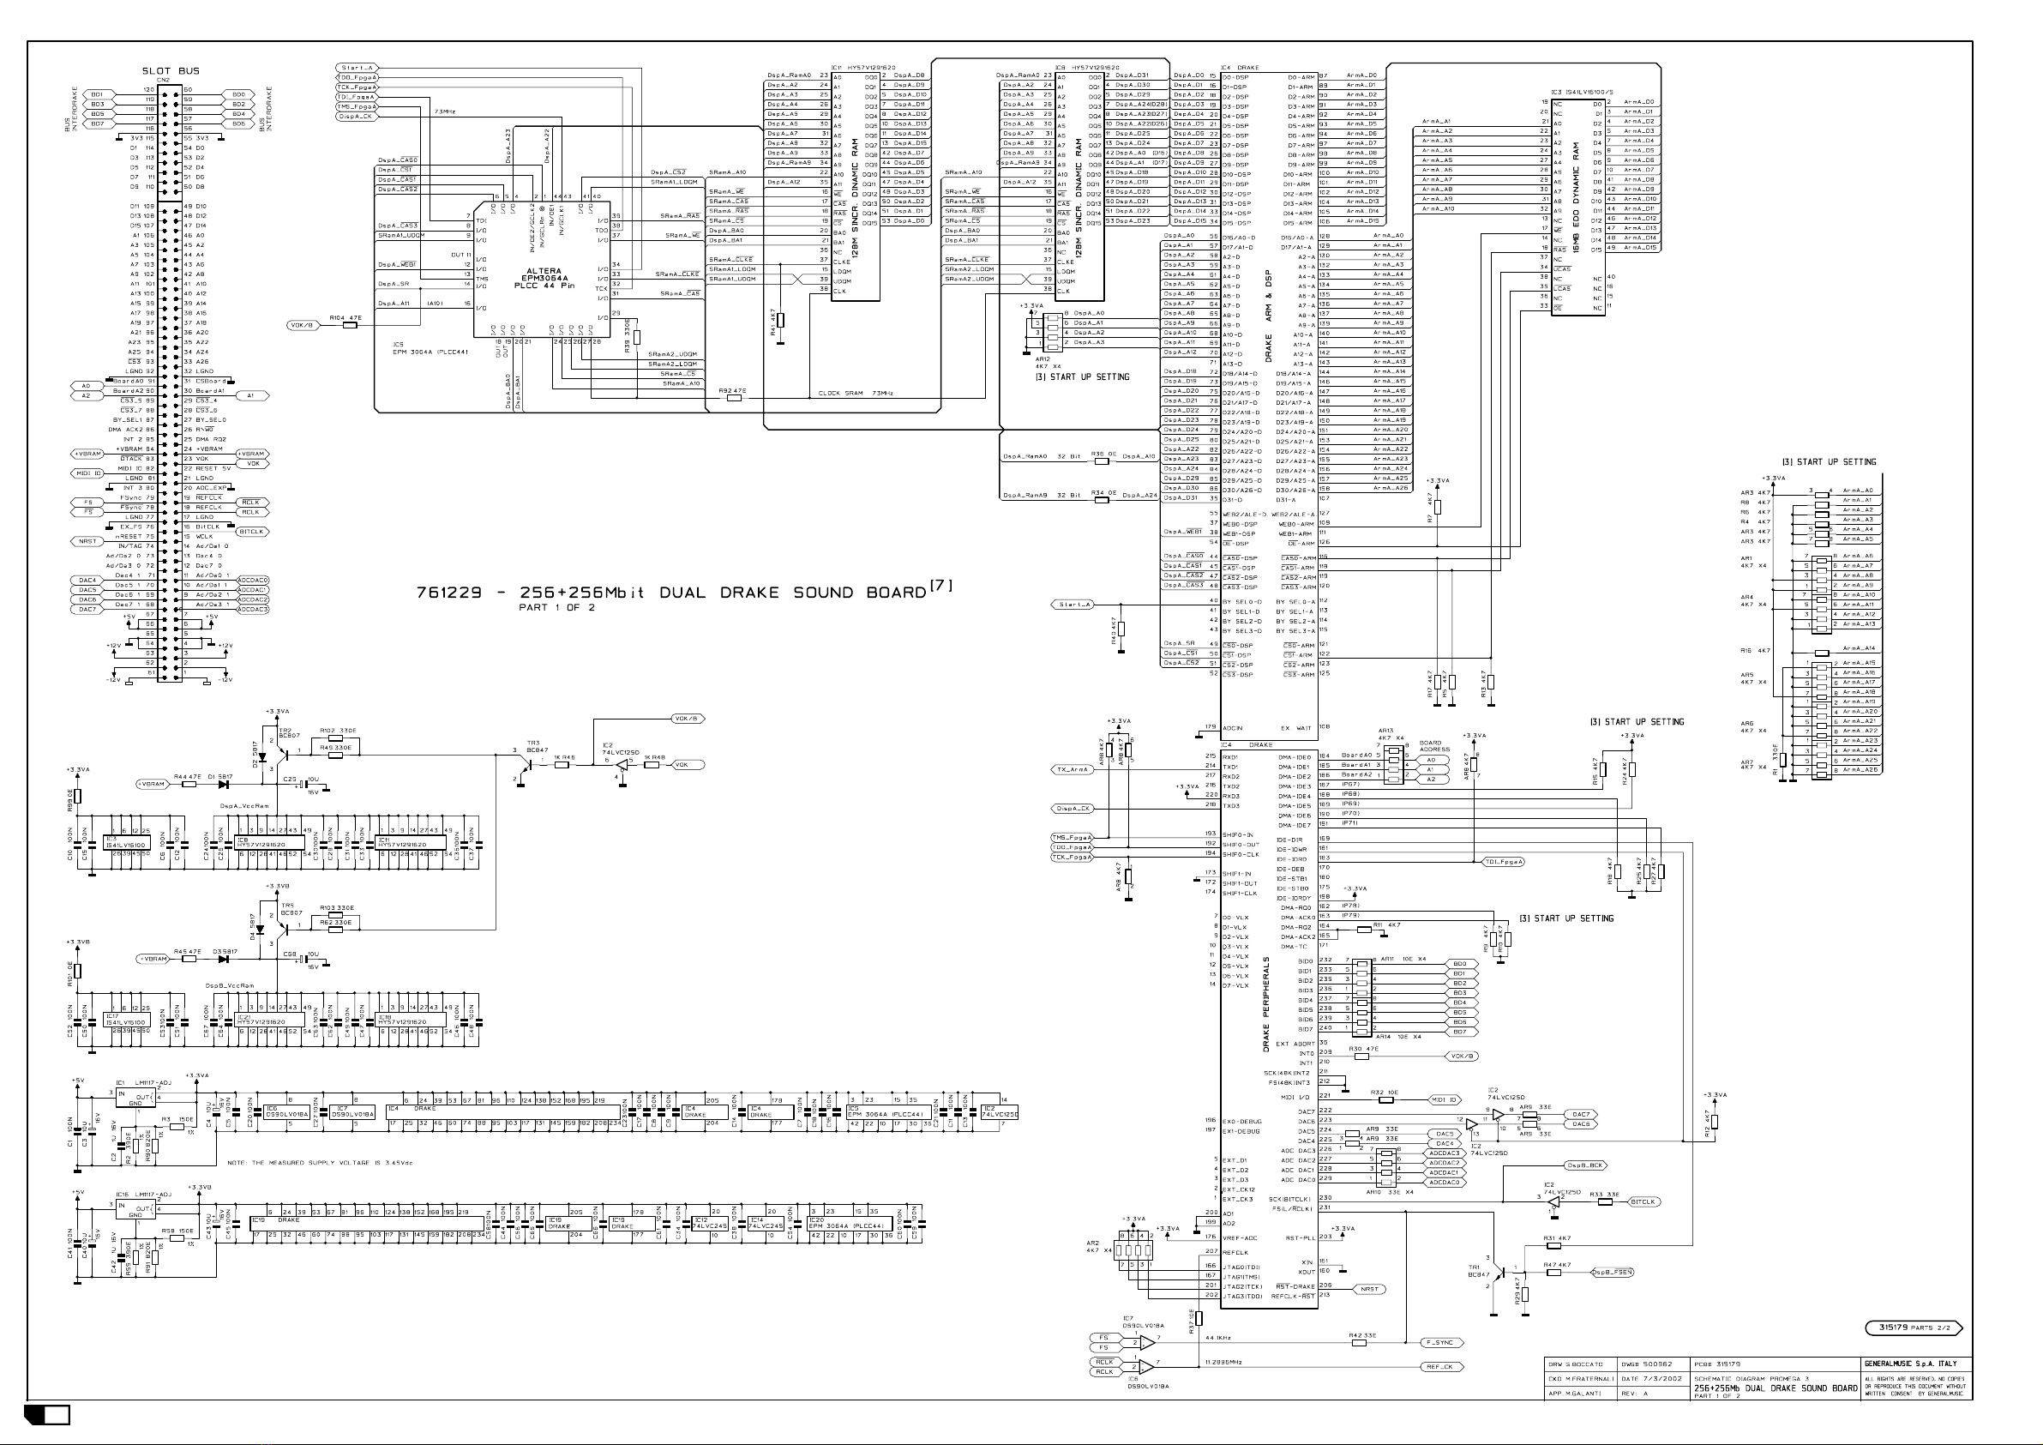
Task: Click resistor "R104 47E" near VOK/B
Action: tap(350, 325)
